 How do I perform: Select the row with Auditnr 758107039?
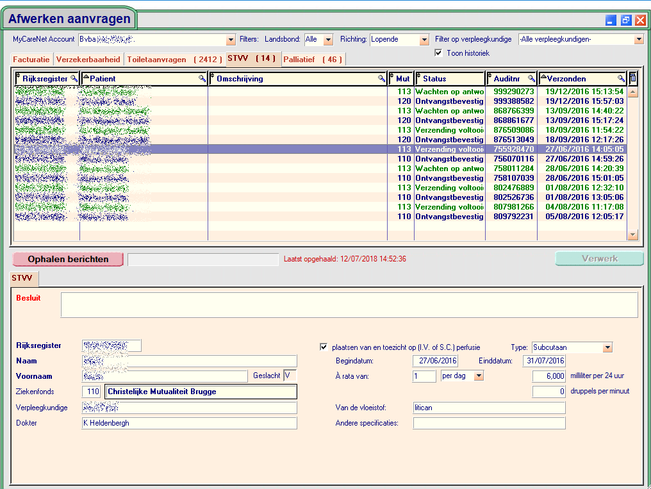(320, 178)
